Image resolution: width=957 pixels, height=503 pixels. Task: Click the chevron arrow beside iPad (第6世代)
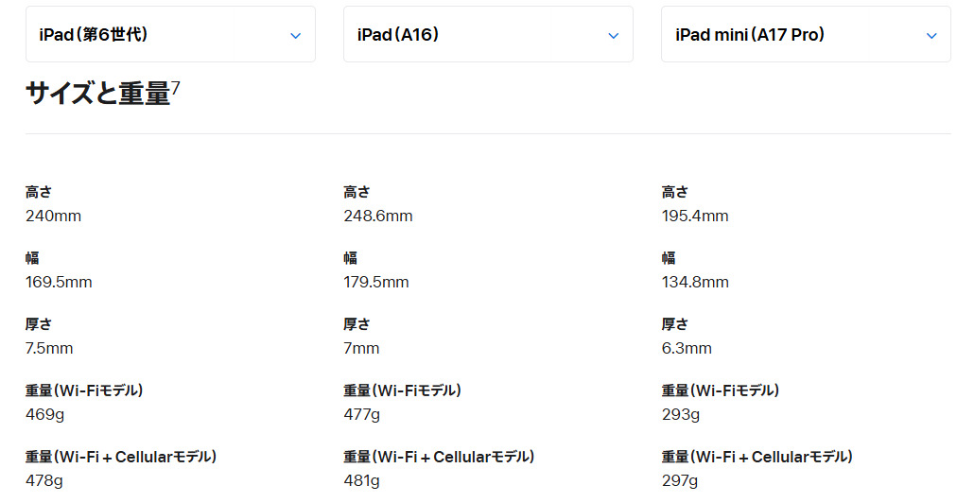295,36
